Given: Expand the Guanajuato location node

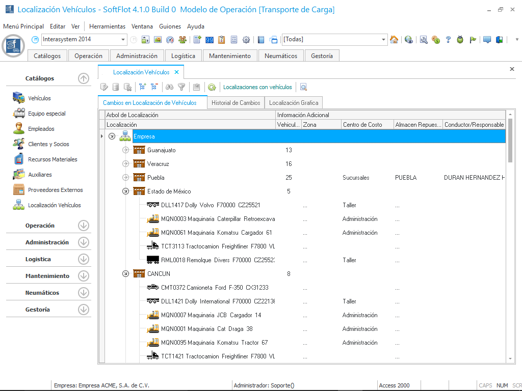Looking at the screenshot, I should click(x=126, y=150).
